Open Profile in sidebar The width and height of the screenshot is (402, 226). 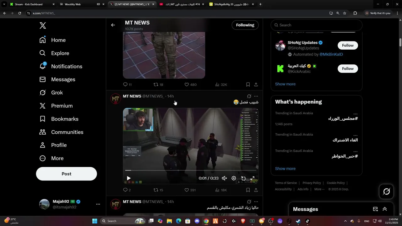[53, 145]
